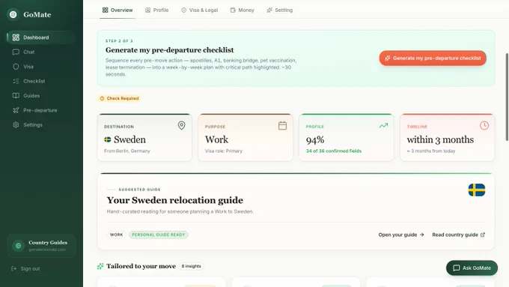This screenshot has height=287, width=509.
Task: Click 'Visa role: Primary' text
Action: click(224, 151)
